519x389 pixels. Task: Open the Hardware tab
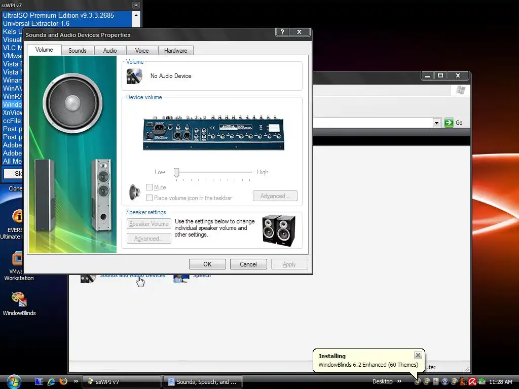point(176,50)
